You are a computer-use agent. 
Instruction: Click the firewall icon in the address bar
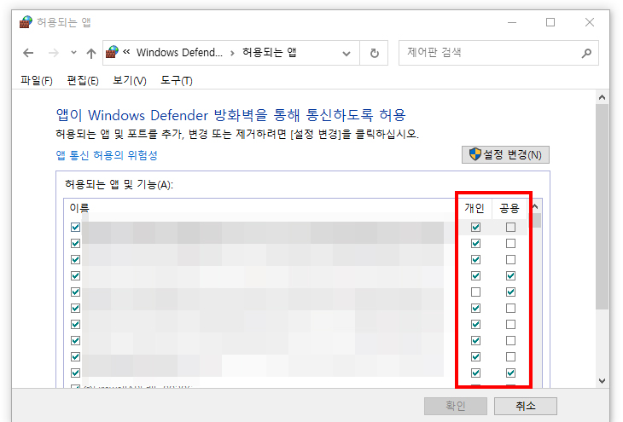pos(112,52)
